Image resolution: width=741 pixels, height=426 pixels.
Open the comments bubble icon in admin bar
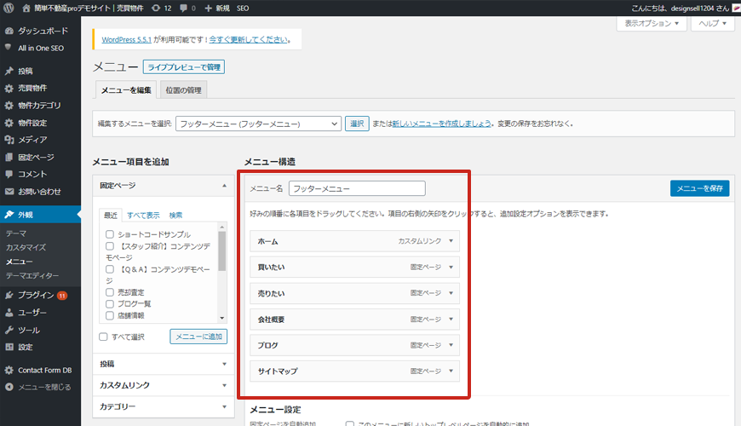click(185, 8)
